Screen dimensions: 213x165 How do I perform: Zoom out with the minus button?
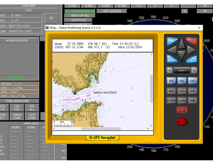(169, 70)
